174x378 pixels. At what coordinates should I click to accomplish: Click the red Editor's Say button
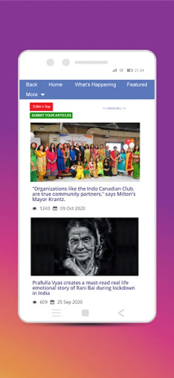tap(42, 107)
